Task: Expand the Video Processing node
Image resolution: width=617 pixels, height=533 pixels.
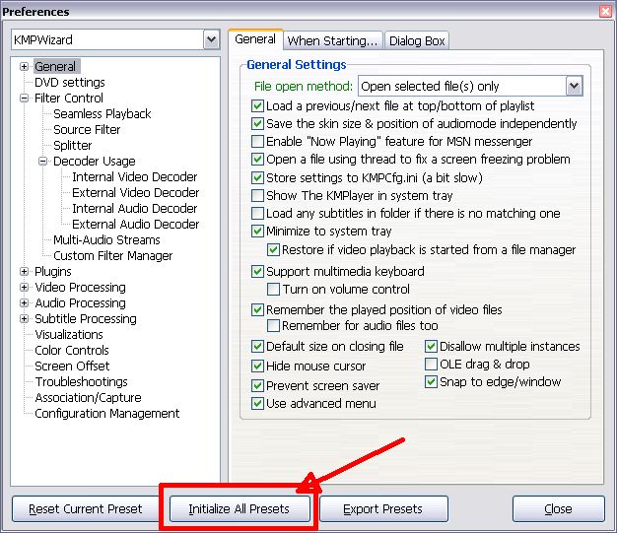Action: (24, 287)
